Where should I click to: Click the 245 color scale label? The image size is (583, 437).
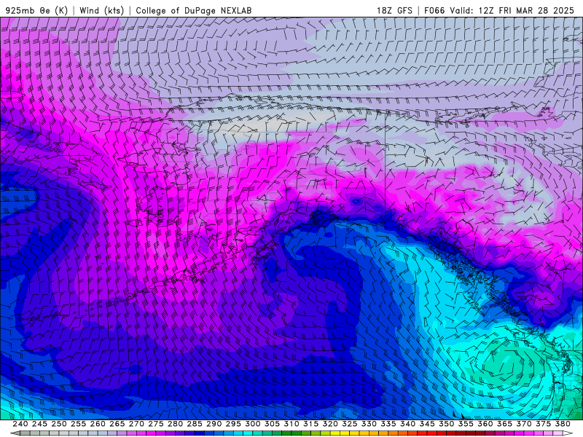pos(39,424)
